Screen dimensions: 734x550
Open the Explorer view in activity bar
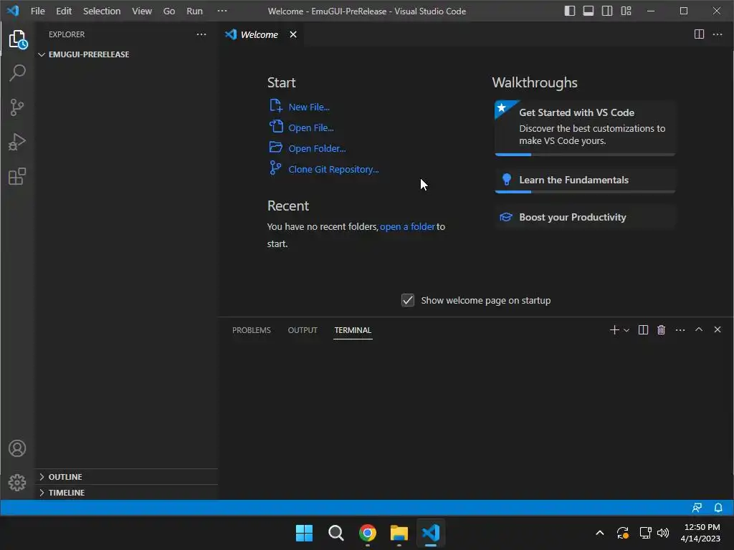pos(17,39)
